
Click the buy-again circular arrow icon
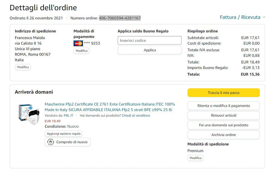(x=51, y=142)
